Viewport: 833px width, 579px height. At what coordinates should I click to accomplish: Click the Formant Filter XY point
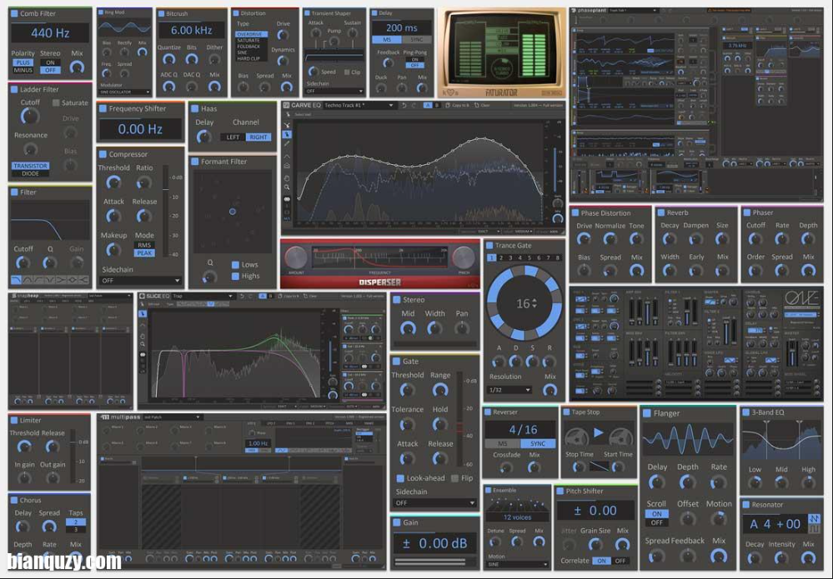[232, 212]
